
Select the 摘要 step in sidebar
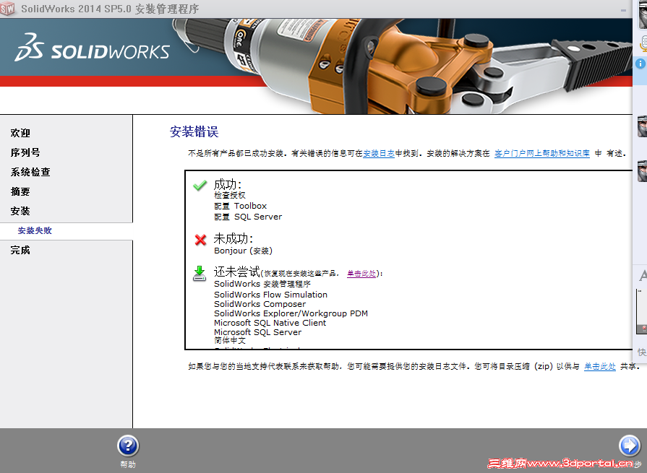click(x=20, y=191)
